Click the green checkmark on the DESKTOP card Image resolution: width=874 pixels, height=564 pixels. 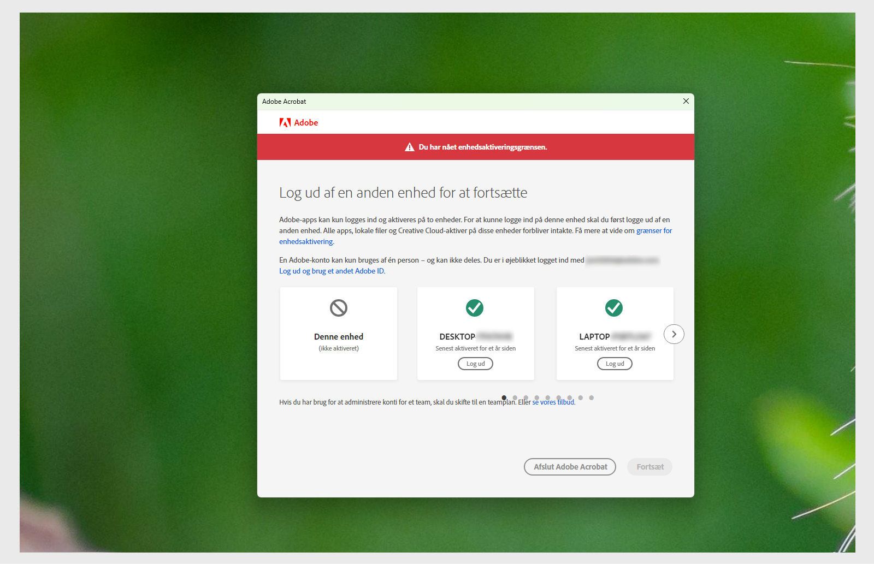click(x=475, y=308)
